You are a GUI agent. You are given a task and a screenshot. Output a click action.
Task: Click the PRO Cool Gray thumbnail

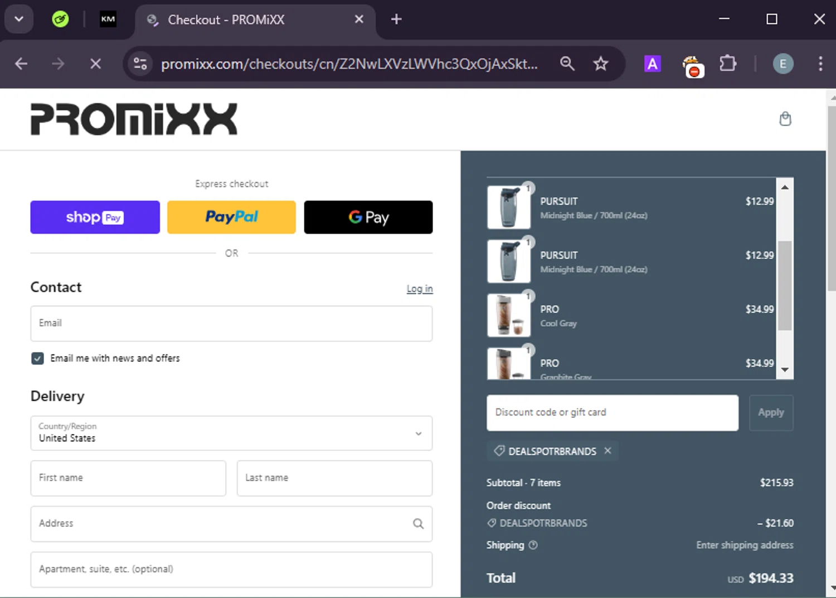click(x=508, y=315)
